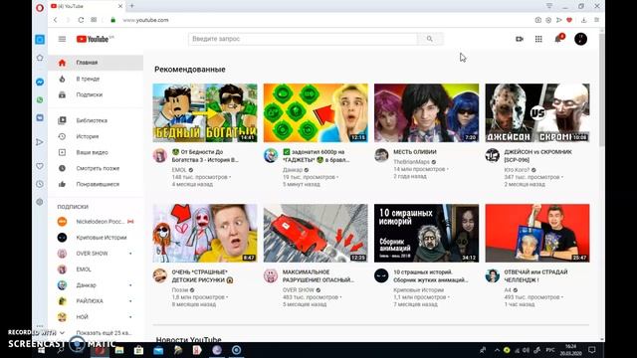The image size is (637, 358).
Task: Open the YouTube apps grid icon
Action: pos(538,39)
